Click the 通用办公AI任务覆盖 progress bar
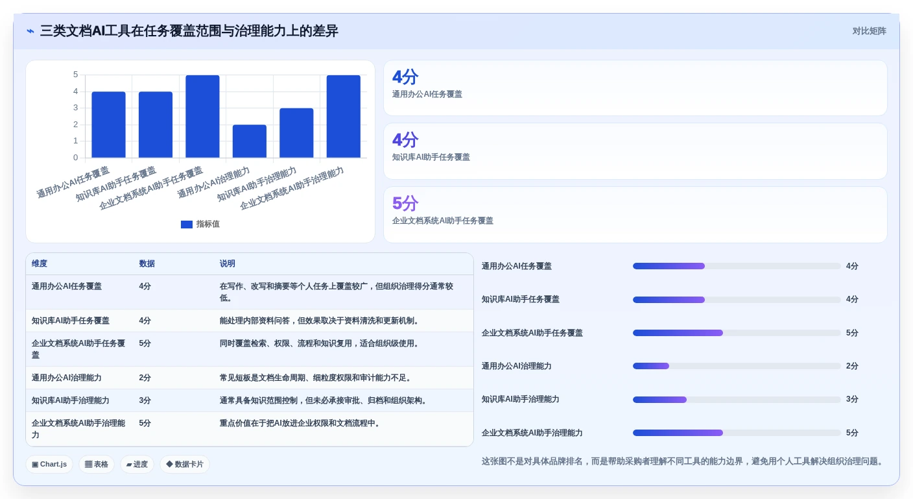This screenshot has height=499, width=913. (x=737, y=266)
